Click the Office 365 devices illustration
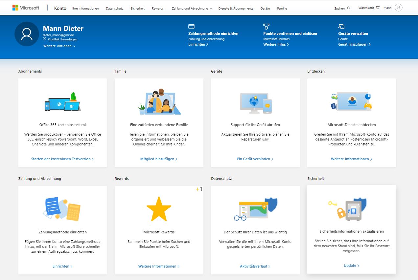Screen dimensions: 418x280 click(63, 102)
